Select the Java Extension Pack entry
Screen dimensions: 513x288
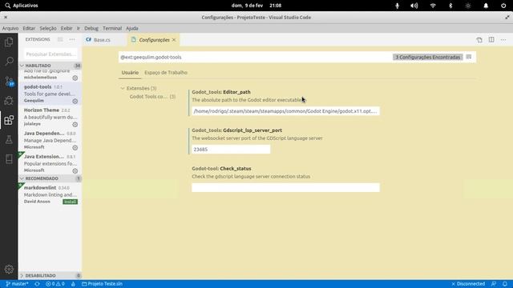click(x=50, y=163)
